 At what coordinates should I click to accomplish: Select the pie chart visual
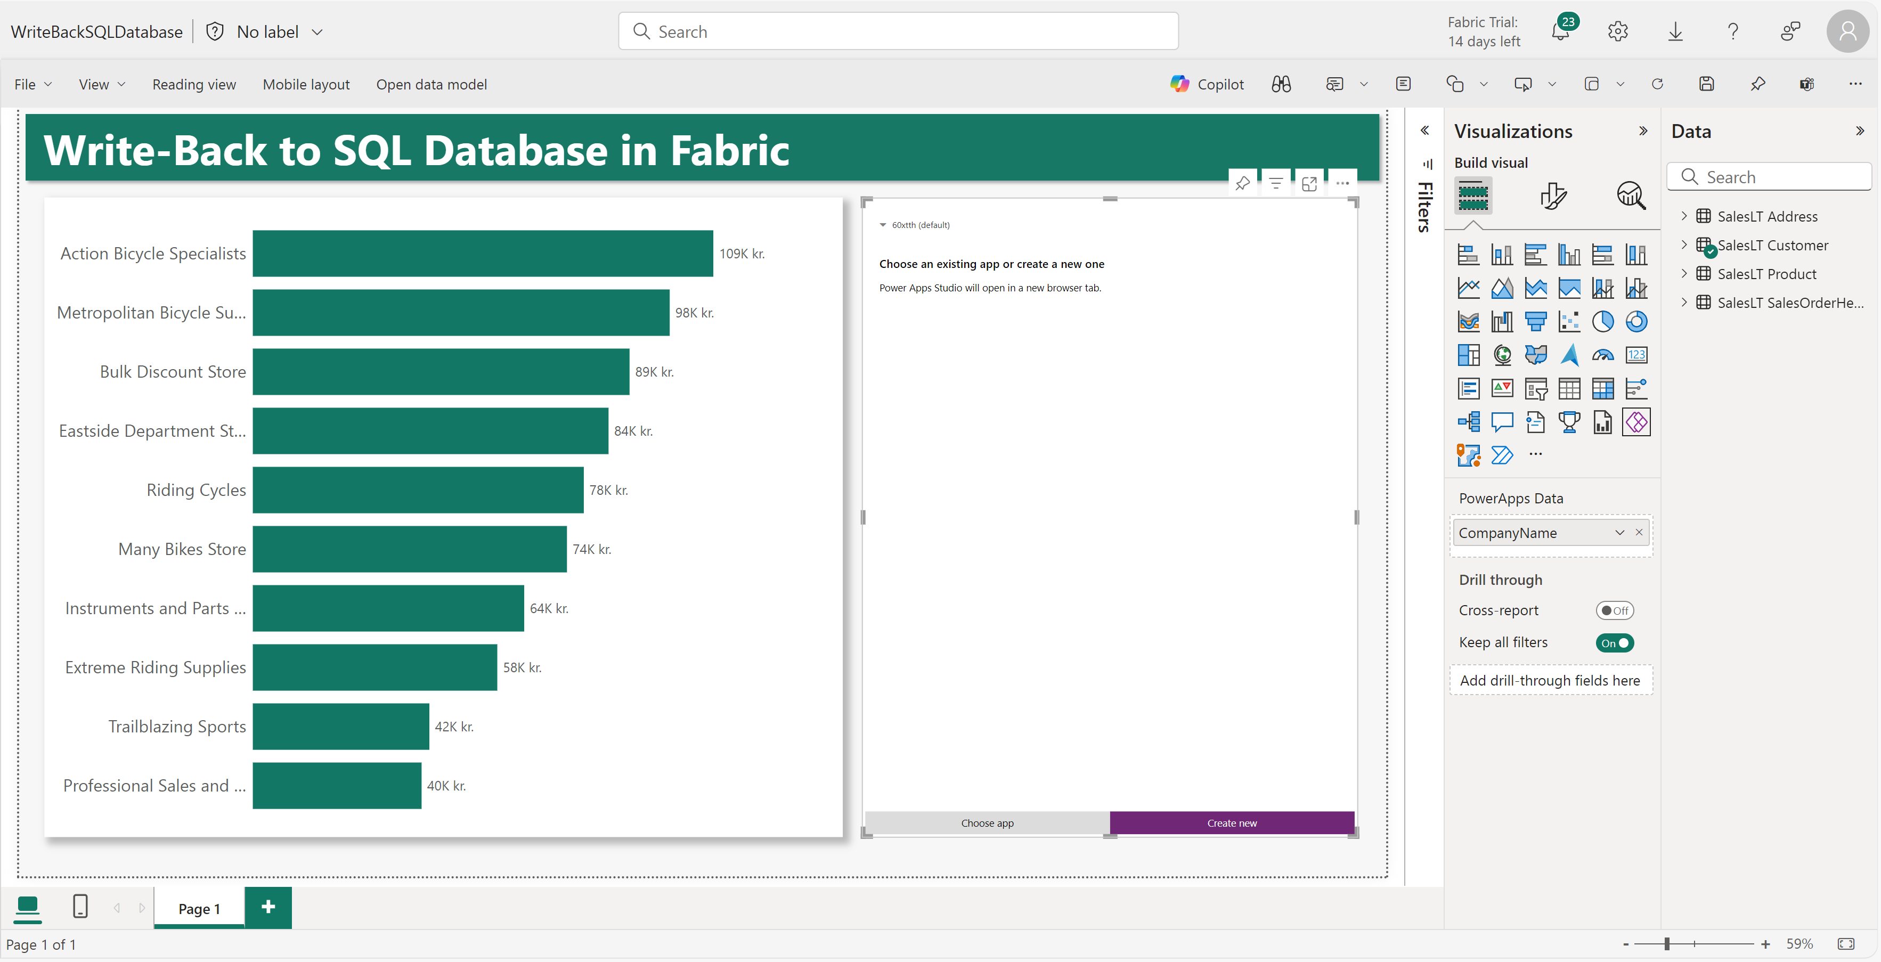(1603, 321)
